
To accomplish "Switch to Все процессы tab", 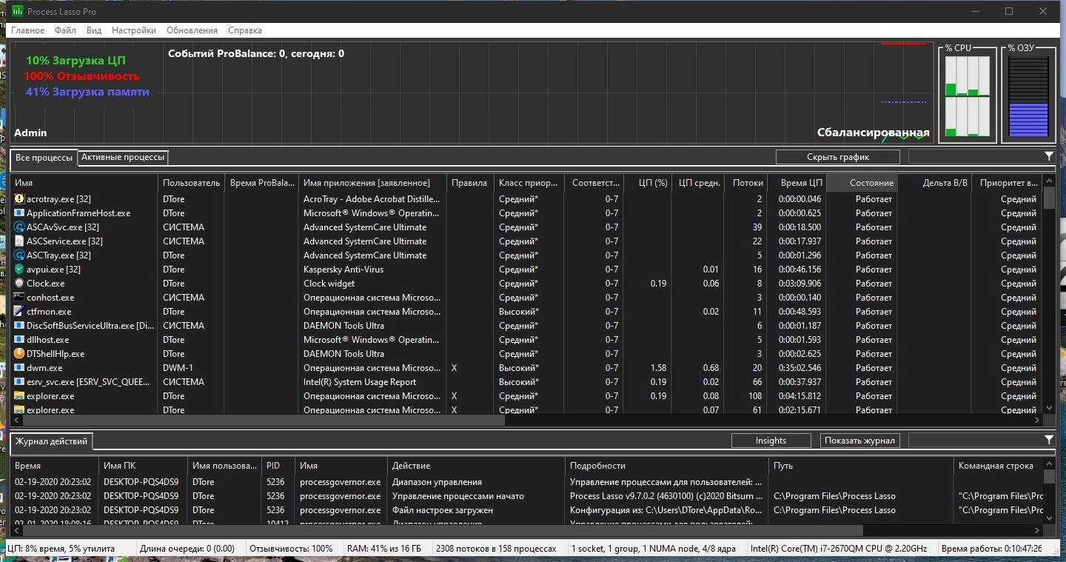I will pos(44,157).
